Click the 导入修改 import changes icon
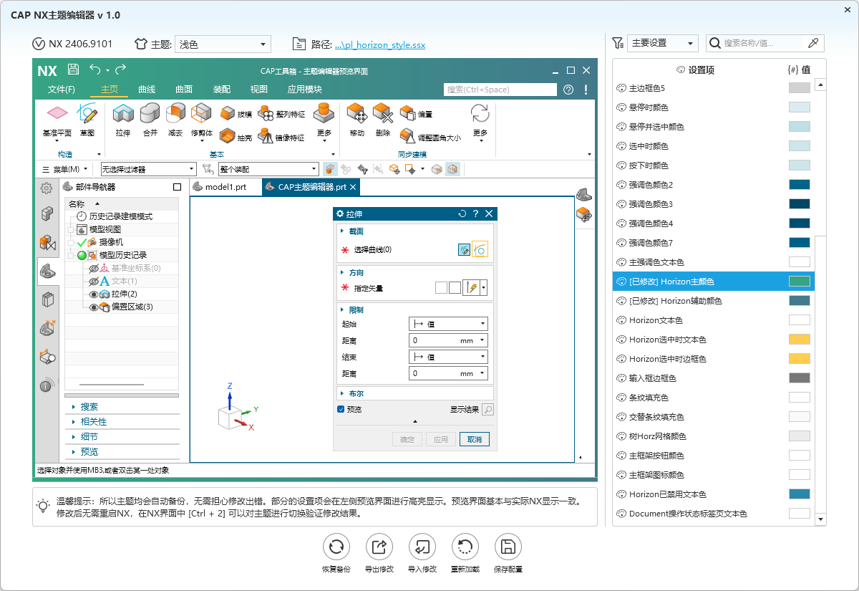Screen dimensions: 859x591 [x=422, y=547]
